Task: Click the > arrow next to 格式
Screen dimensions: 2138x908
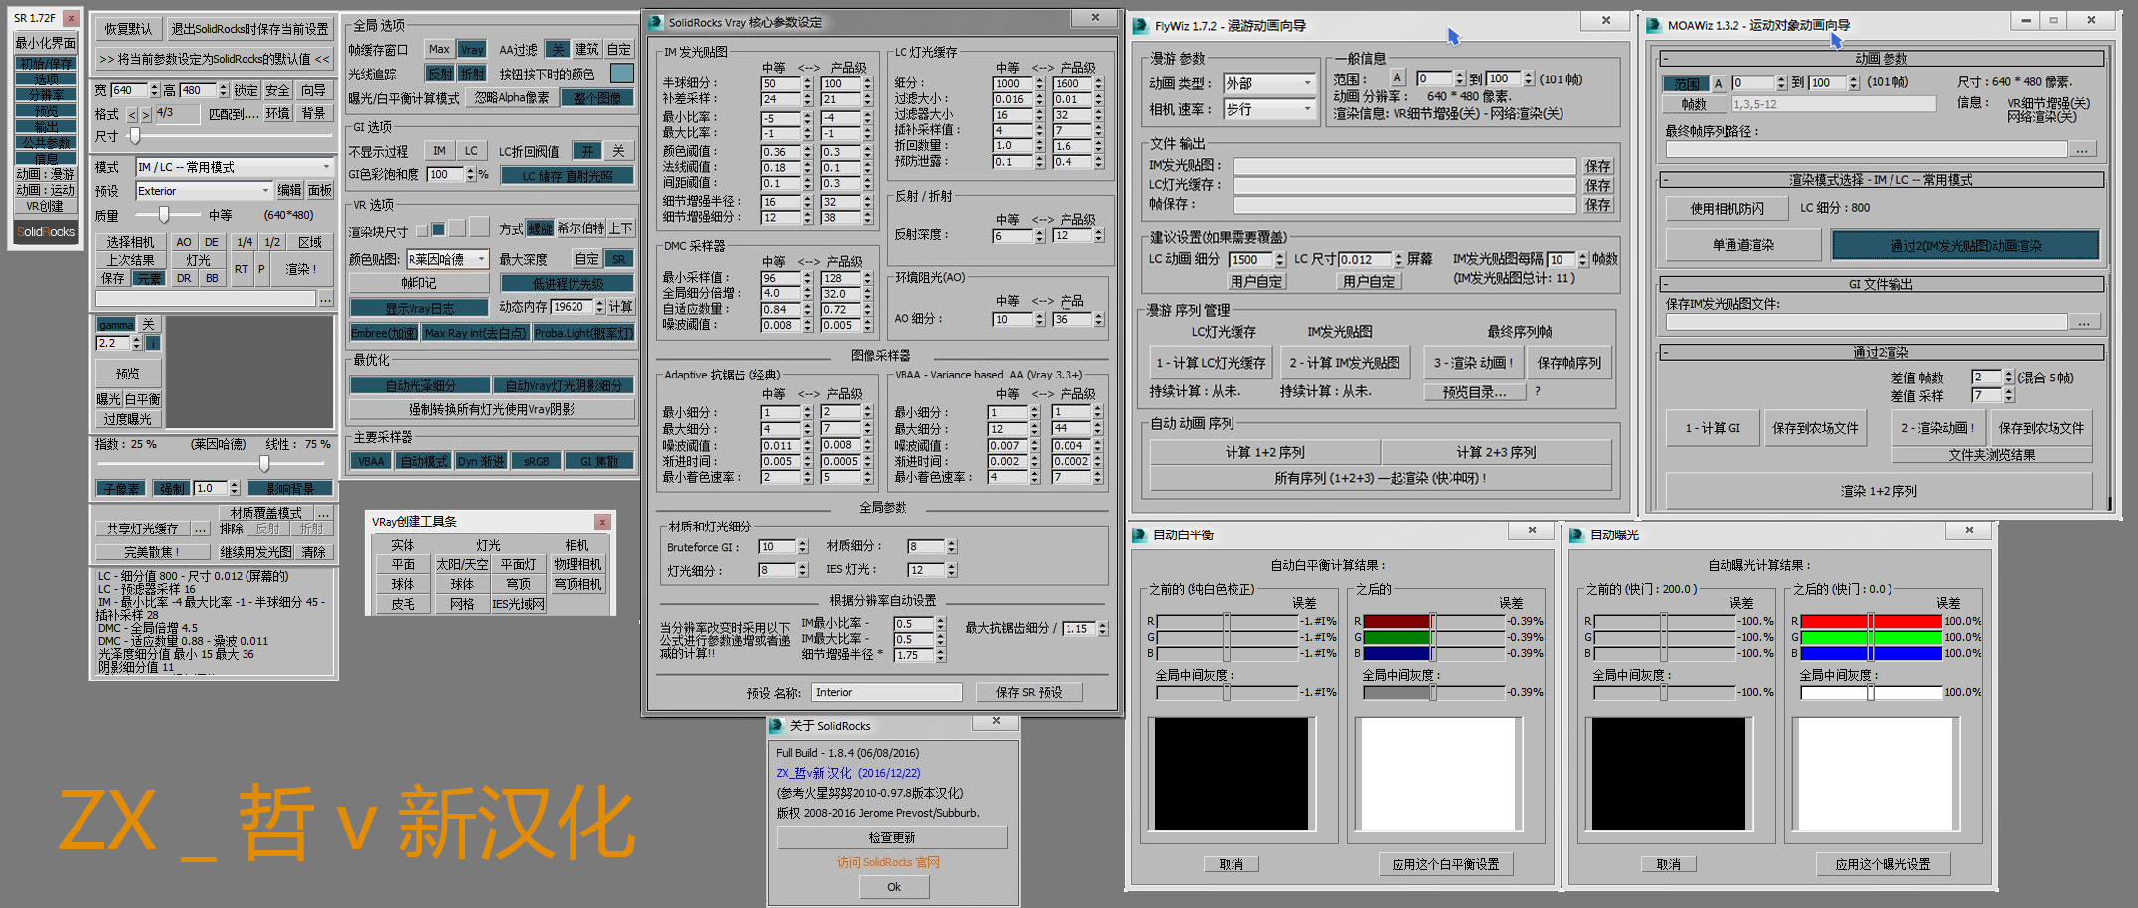Action: (146, 115)
